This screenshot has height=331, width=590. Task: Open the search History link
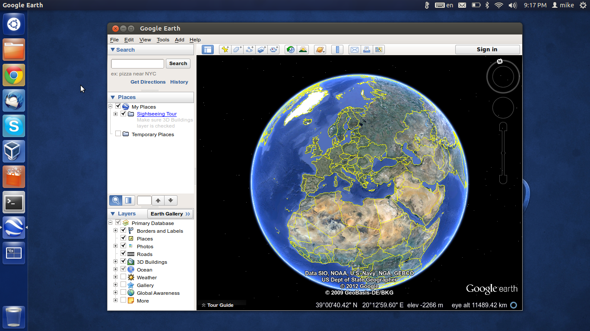click(179, 82)
